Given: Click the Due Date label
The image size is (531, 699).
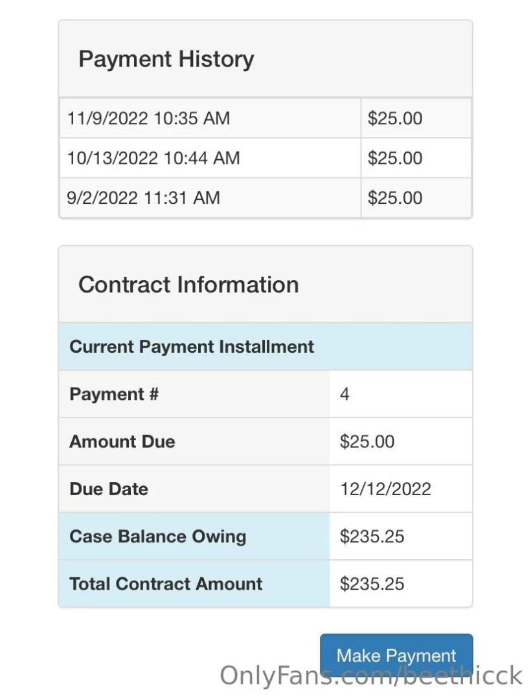Looking at the screenshot, I should tap(109, 489).
